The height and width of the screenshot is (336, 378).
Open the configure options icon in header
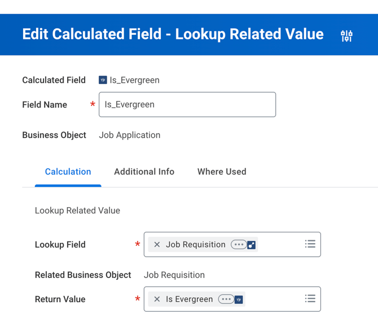(346, 36)
